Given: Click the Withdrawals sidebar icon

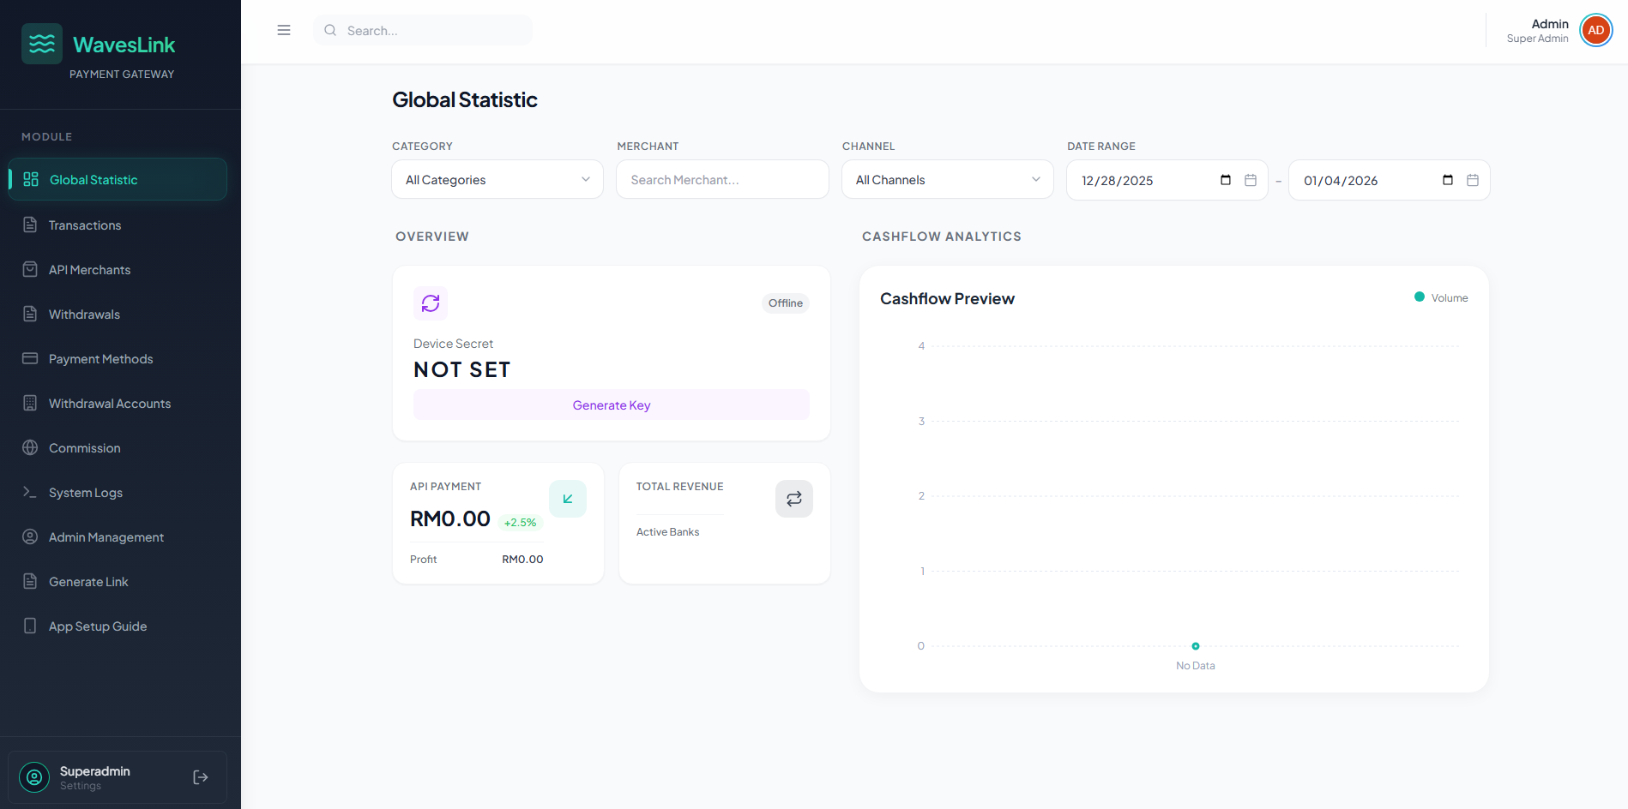Looking at the screenshot, I should (x=31, y=314).
